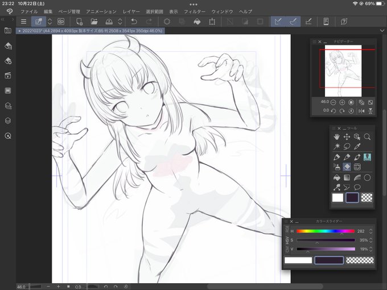Open smartphone connect icon in command bar
Image resolution: width=387 pixels, height=290 pixels.
[326, 22]
